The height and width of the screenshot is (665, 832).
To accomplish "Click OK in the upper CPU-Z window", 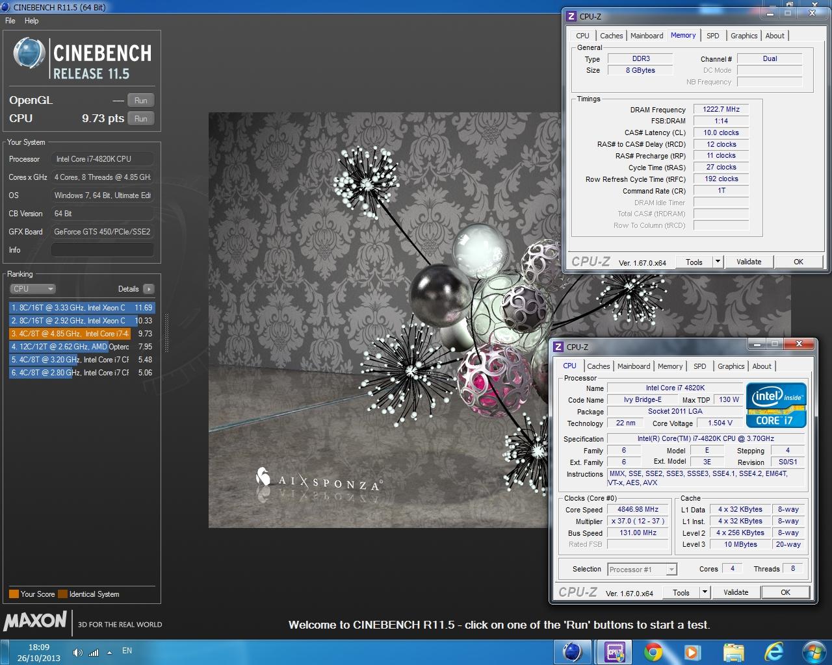I will pyautogui.click(x=799, y=262).
